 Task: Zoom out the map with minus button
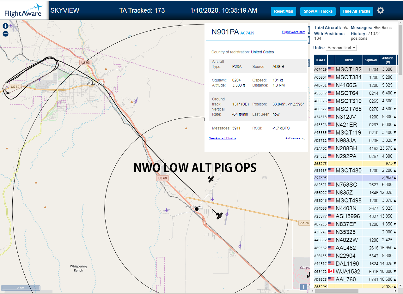click(5, 34)
